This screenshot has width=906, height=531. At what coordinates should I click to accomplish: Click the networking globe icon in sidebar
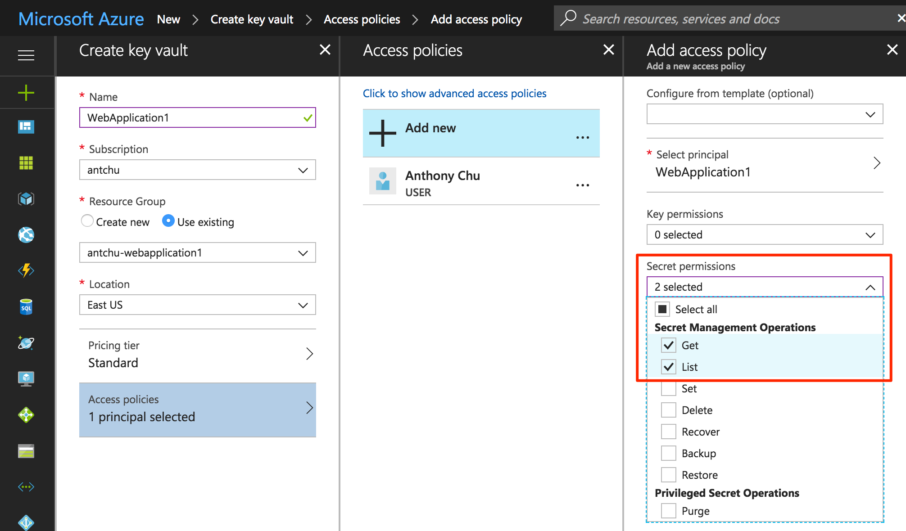coord(25,234)
